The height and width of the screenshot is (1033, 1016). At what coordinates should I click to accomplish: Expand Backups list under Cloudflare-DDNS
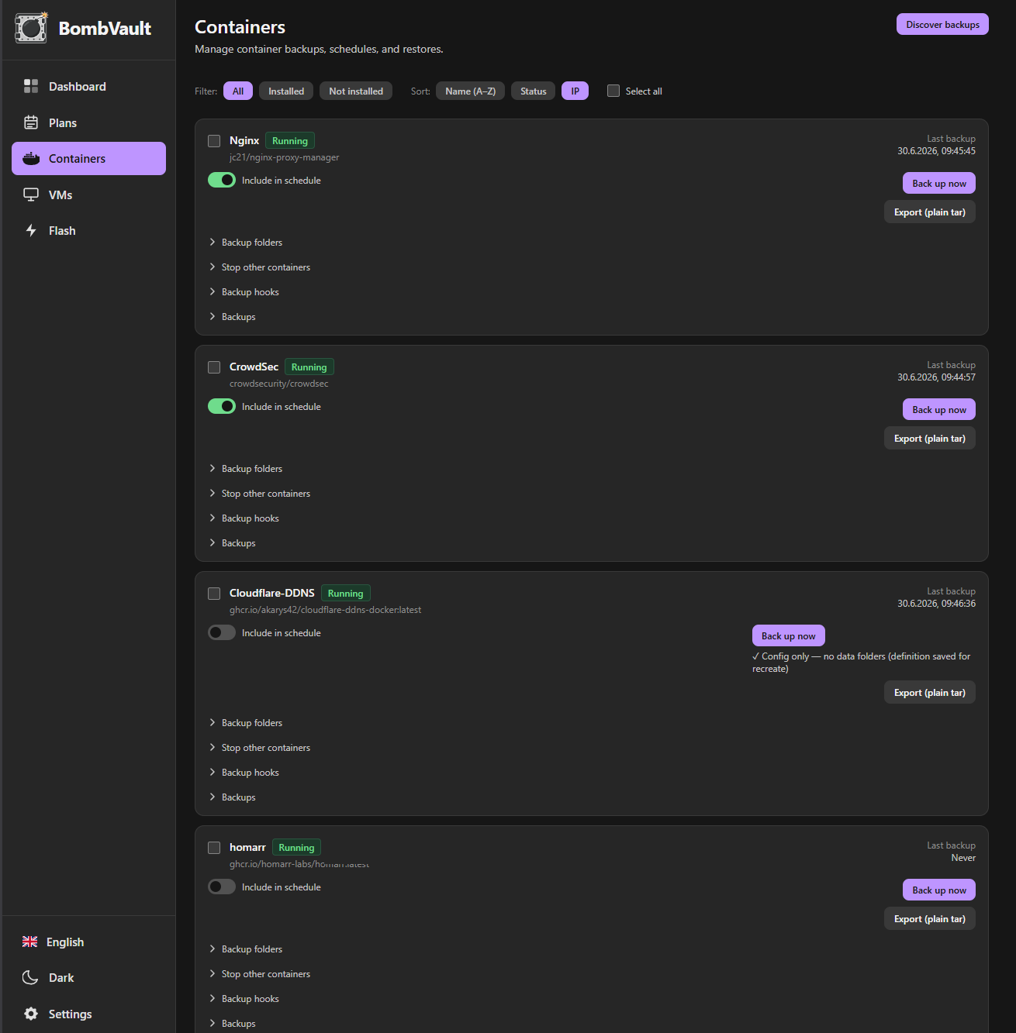(x=233, y=797)
